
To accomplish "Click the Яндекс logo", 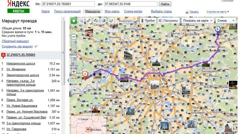I will coord(18,3).
